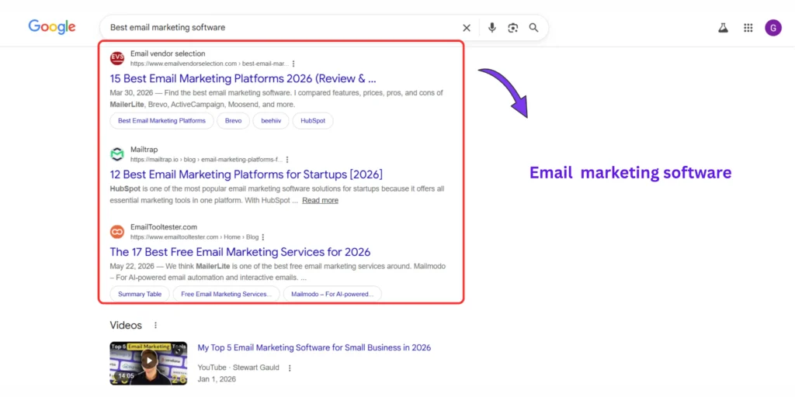795x397 pixels.
Task: Click the Email vendor selection EVS favicon
Action: pyautogui.click(x=117, y=58)
